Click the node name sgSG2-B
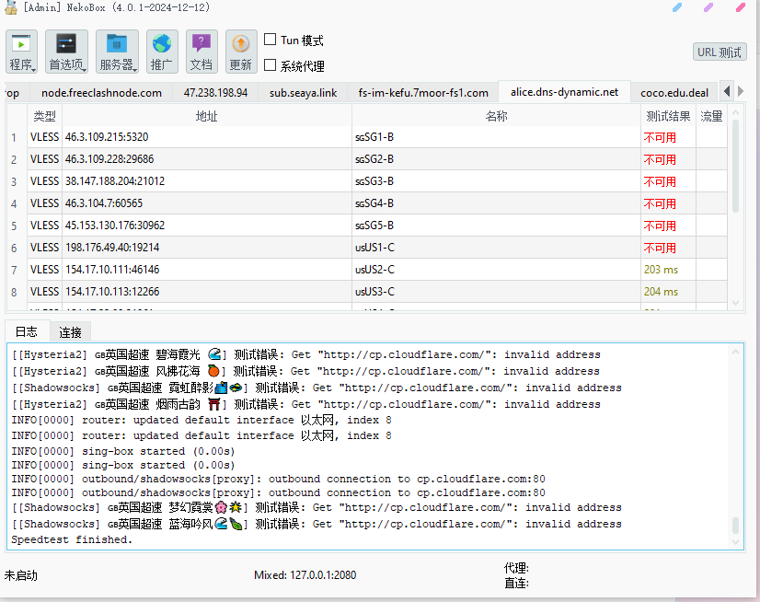The width and height of the screenshot is (760, 602). click(374, 159)
